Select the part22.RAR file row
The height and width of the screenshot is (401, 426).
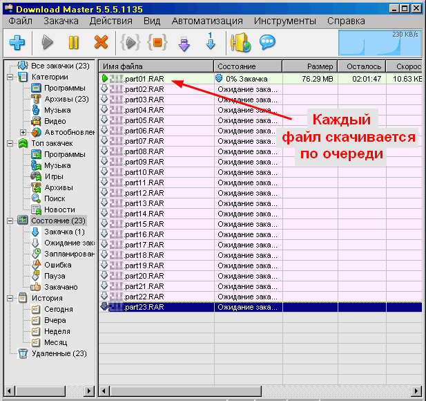coord(260,297)
